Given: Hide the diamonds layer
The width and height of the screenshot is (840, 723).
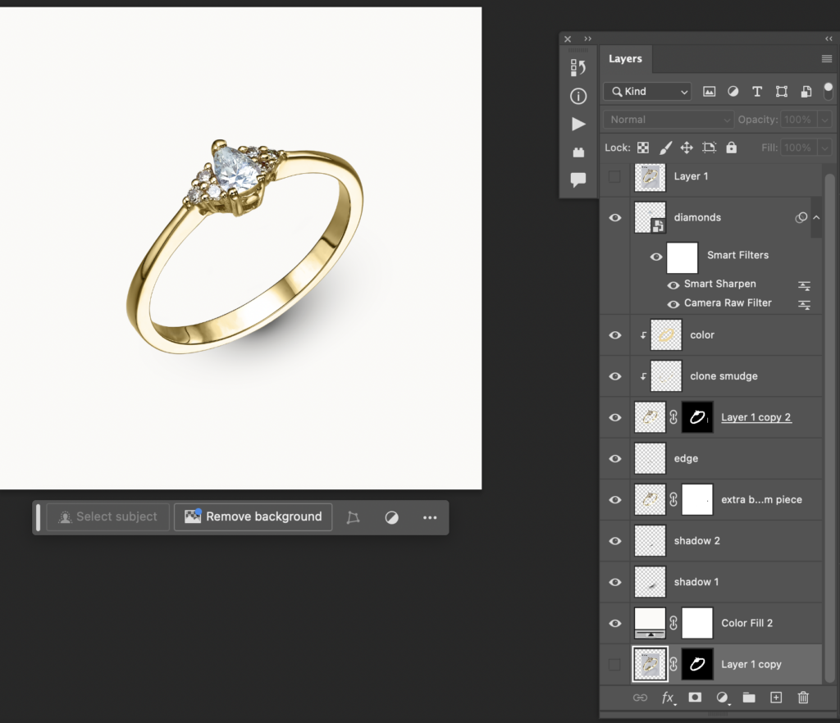Looking at the screenshot, I should click(615, 217).
